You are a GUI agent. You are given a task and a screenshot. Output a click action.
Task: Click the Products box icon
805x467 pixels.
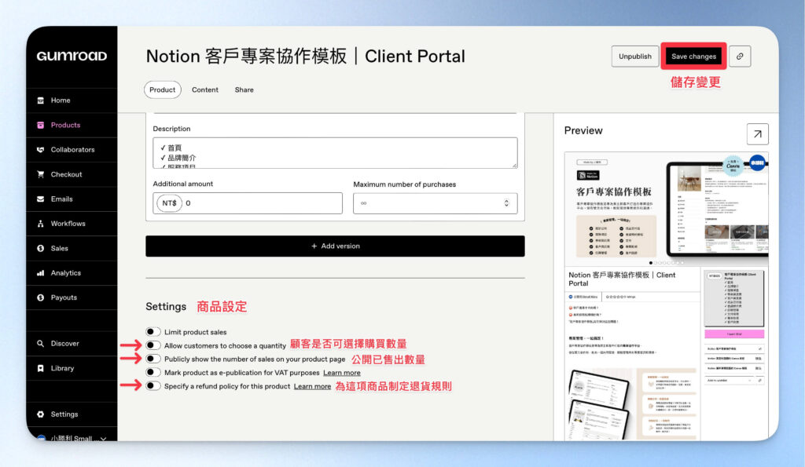click(x=41, y=125)
